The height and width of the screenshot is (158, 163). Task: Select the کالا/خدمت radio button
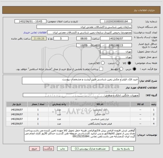(103, 63)
